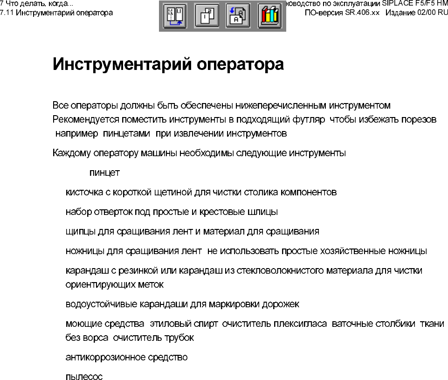Click the line "ориентирующих меток"
This screenshot has width=448, height=380.
[115, 284]
